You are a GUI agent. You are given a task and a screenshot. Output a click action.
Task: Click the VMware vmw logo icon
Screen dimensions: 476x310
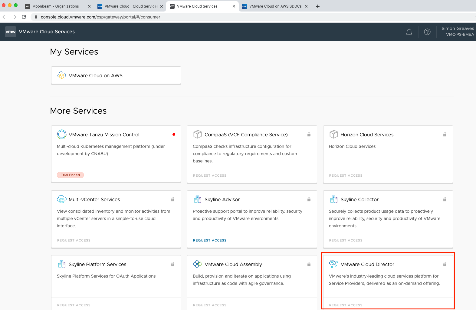click(11, 32)
